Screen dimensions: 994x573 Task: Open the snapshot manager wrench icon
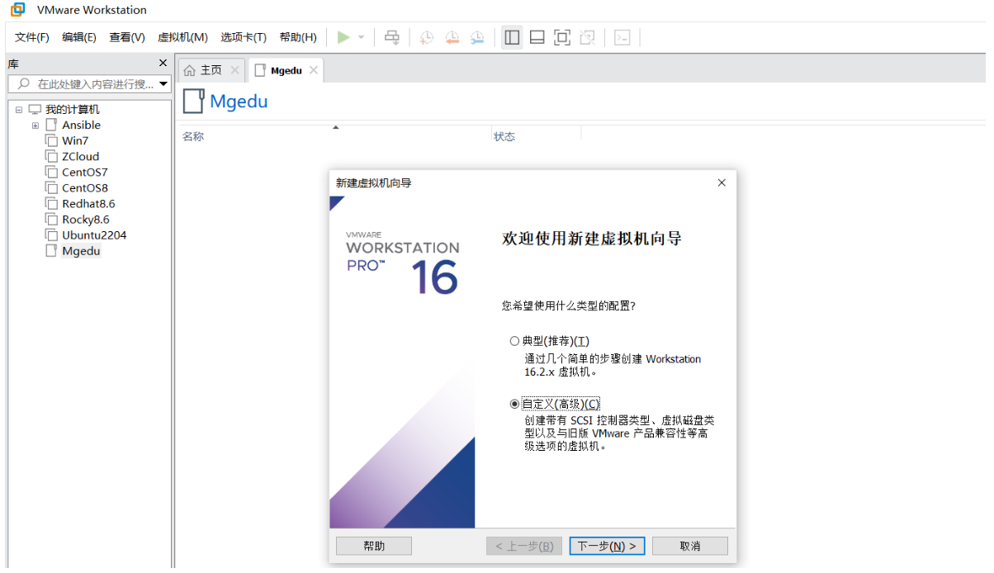pos(477,37)
